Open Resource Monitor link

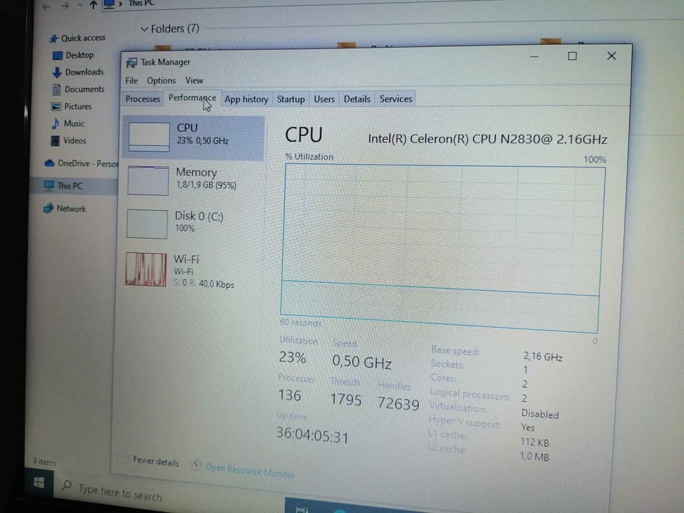click(249, 470)
